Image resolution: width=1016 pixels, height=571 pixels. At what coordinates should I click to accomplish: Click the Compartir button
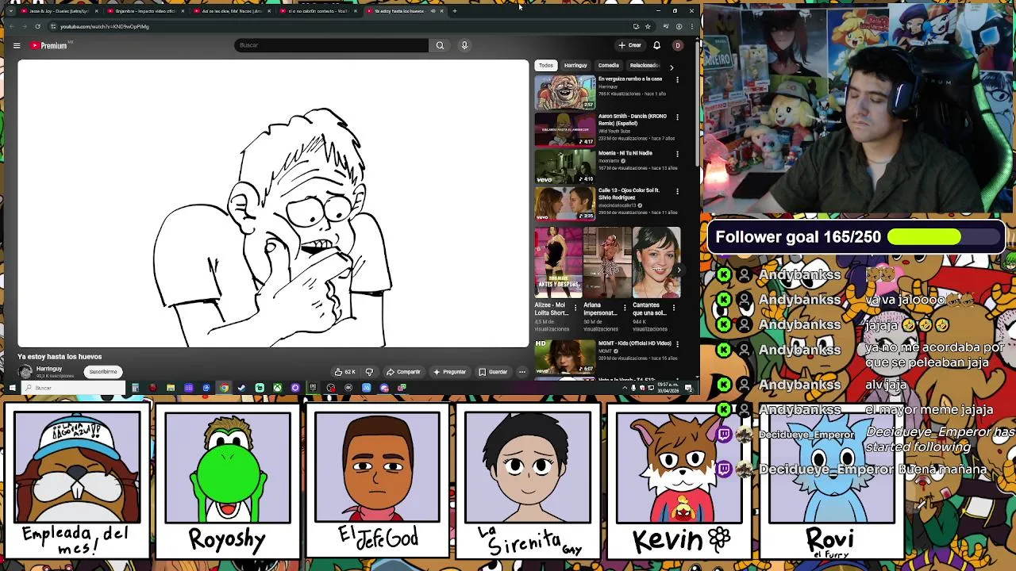pos(403,371)
